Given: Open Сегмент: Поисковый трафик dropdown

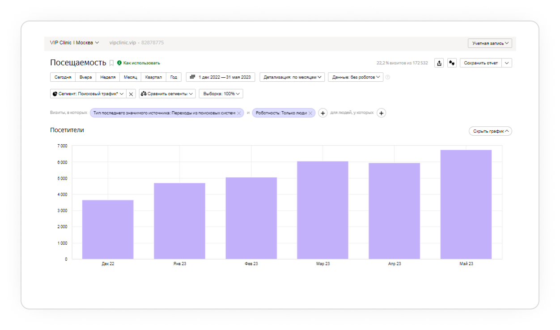Looking at the screenshot, I should click(88, 94).
